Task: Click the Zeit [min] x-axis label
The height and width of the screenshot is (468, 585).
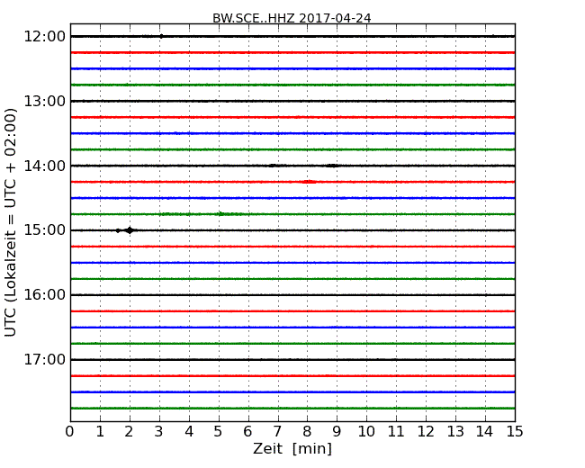Action: (292, 449)
